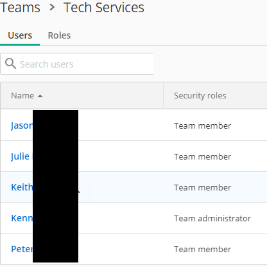Click the Name column sort arrow

[x=40, y=96]
